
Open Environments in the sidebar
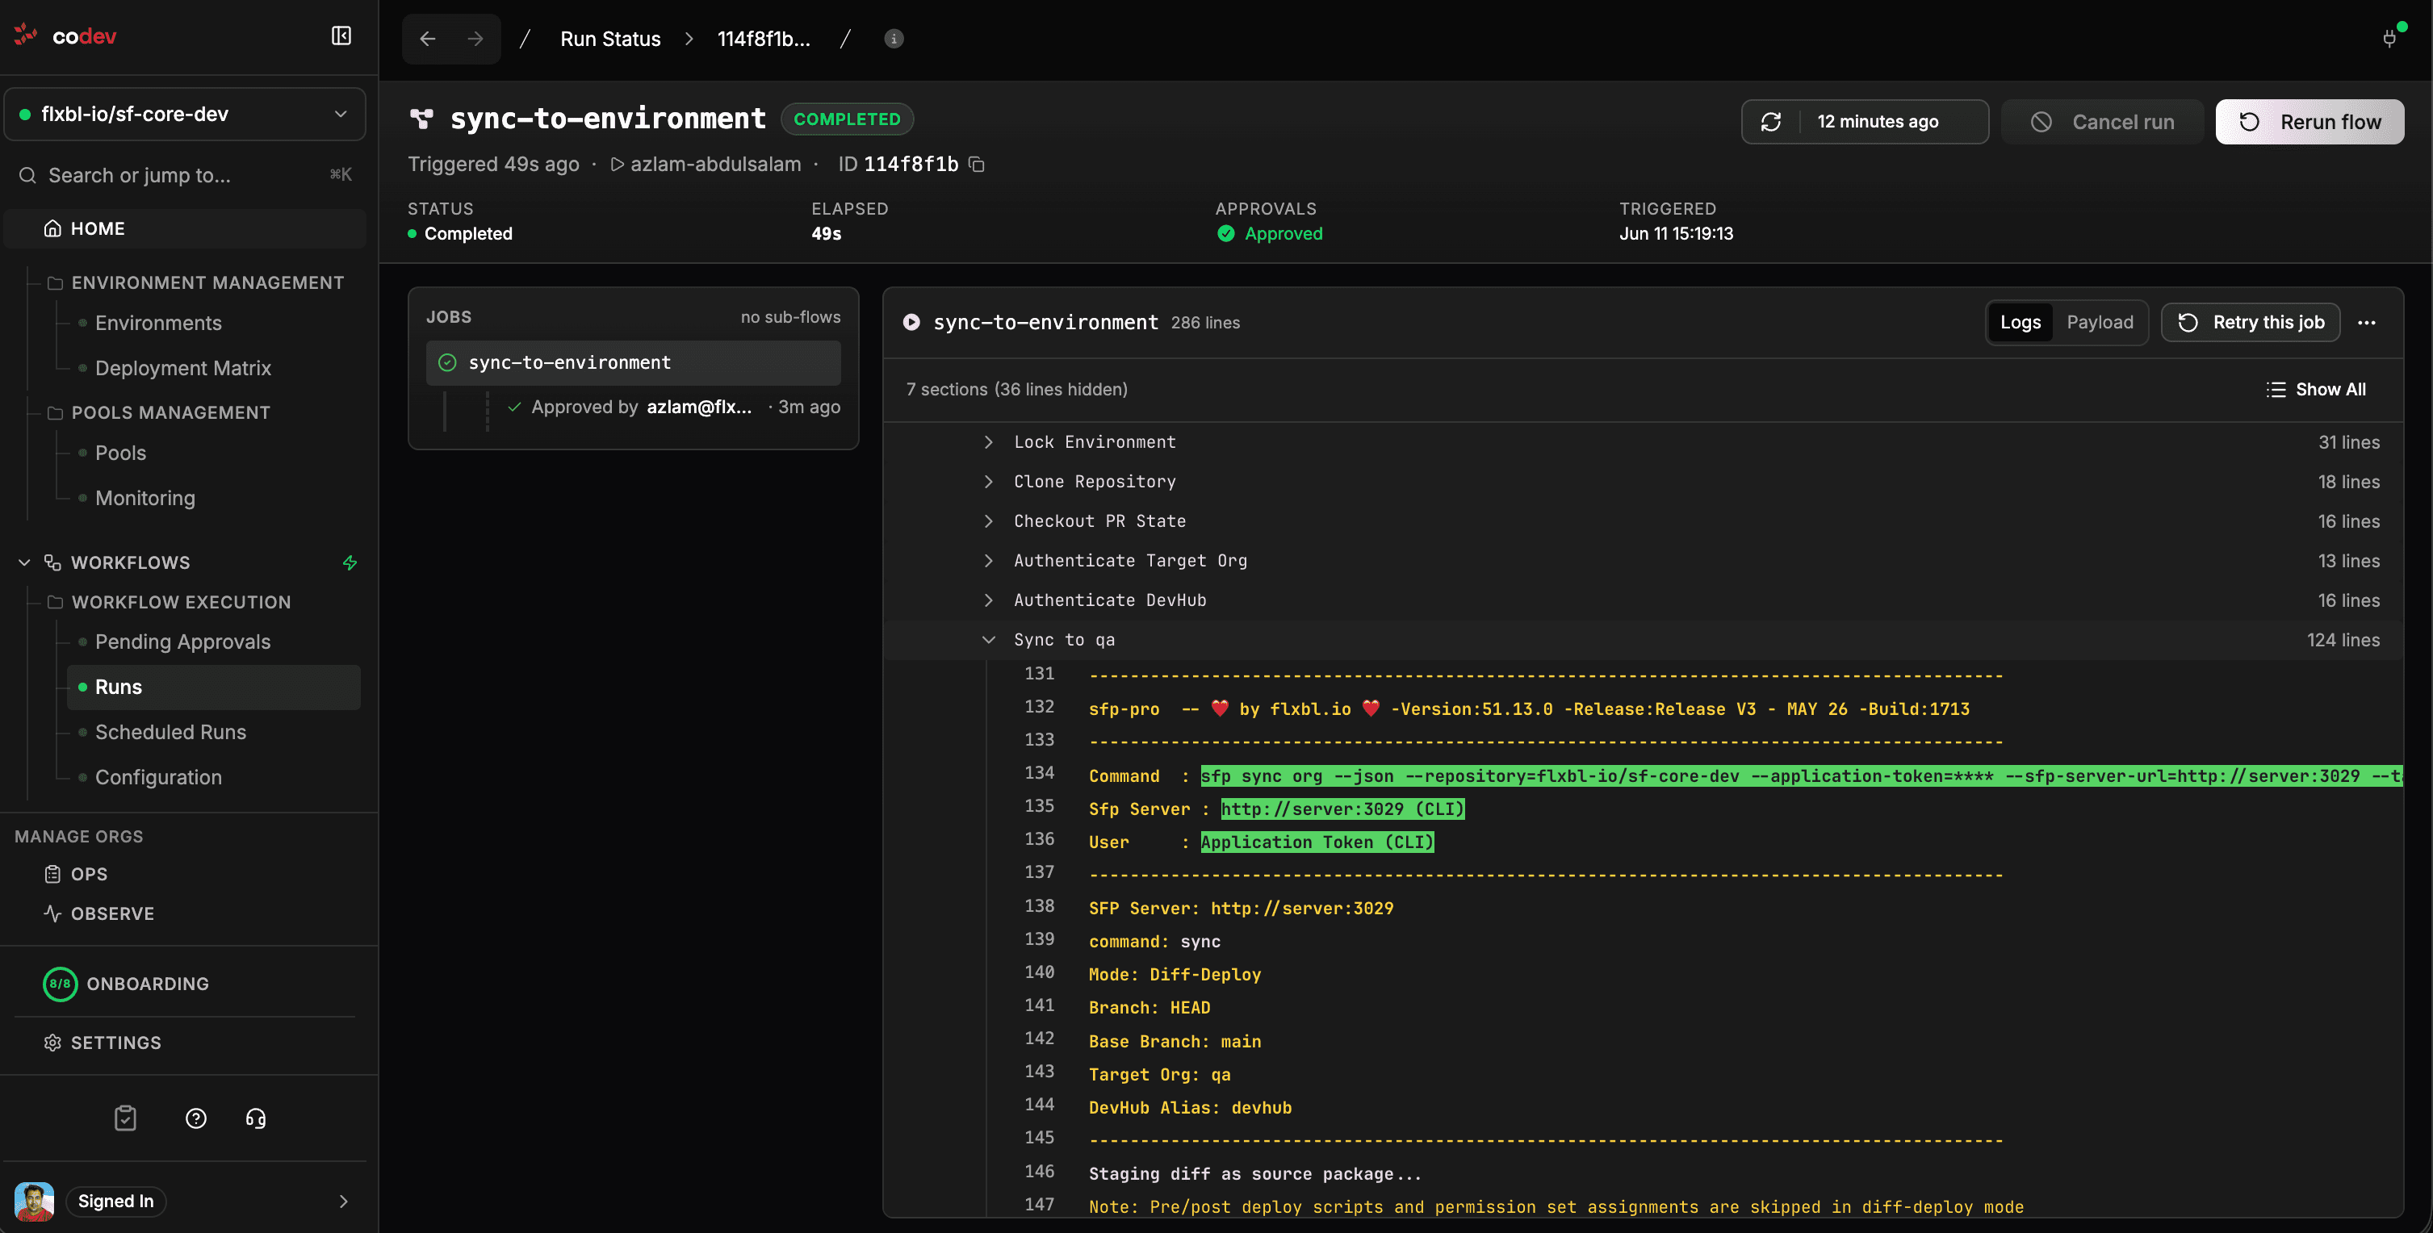[159, 323]
